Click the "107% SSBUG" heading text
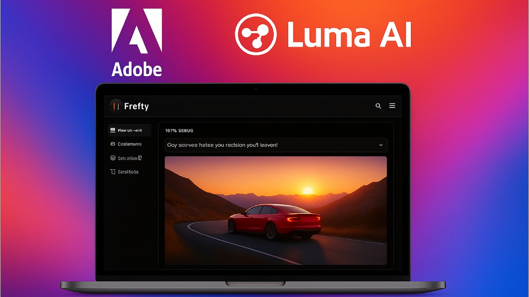The width and height of the screenshot is (529, 297). [x=179, y=131]
